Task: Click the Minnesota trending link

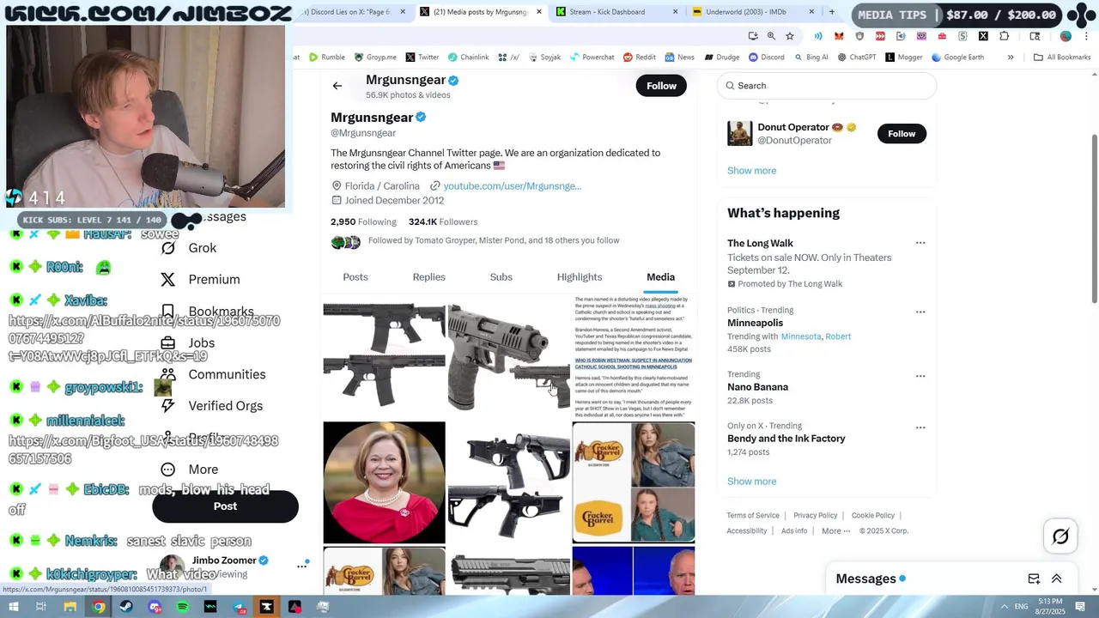Action: coord(800,336)
